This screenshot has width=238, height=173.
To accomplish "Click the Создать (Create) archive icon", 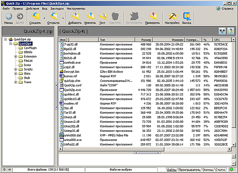I will [35, 16].
